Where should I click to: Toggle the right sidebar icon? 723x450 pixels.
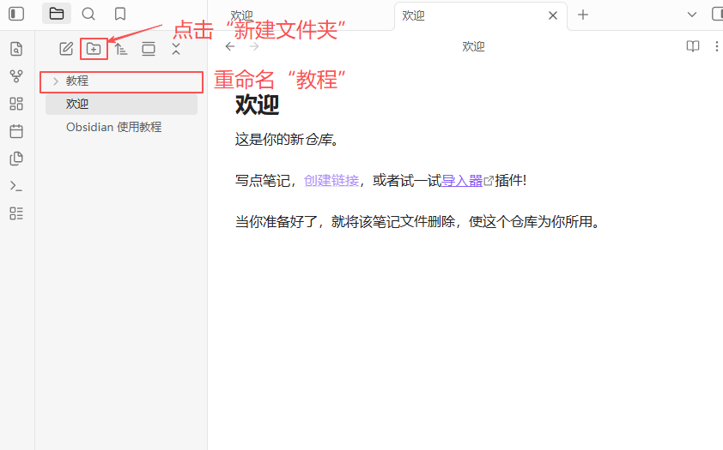point(718,14)
